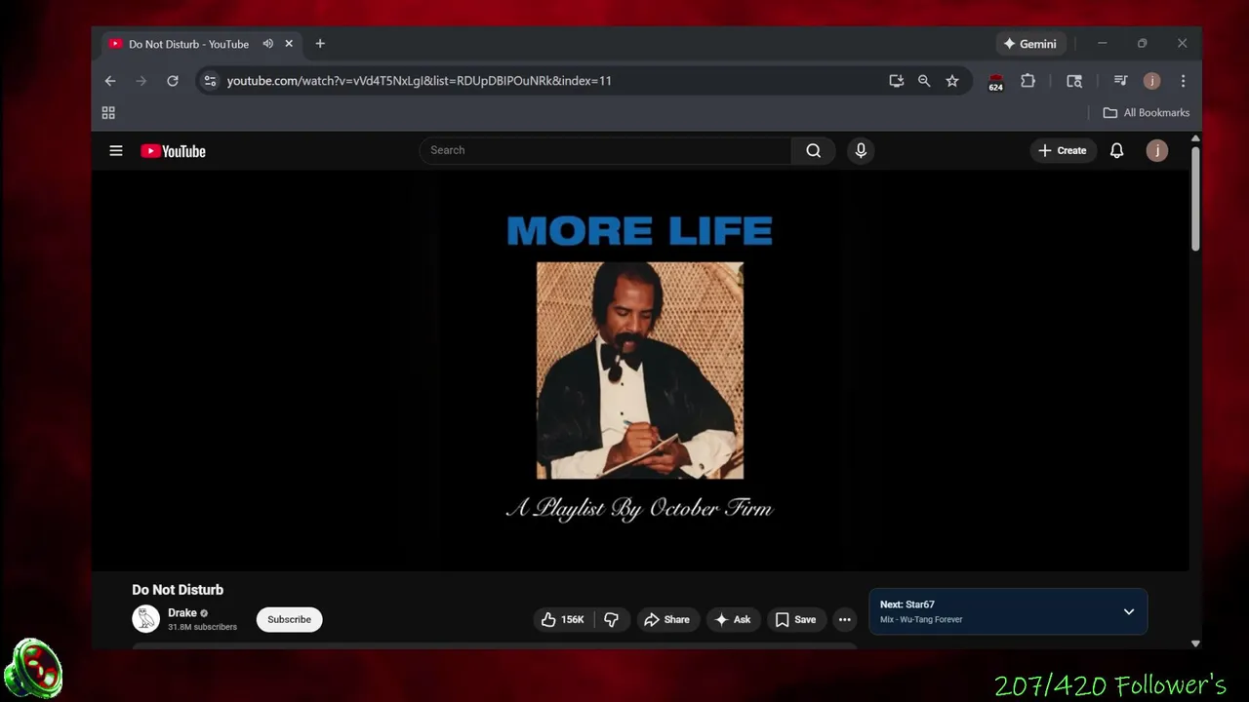This screenshot has height=702, width=1249.
Task: Select the youtube.com URL address bar
Action: click(x=420, y=81)
